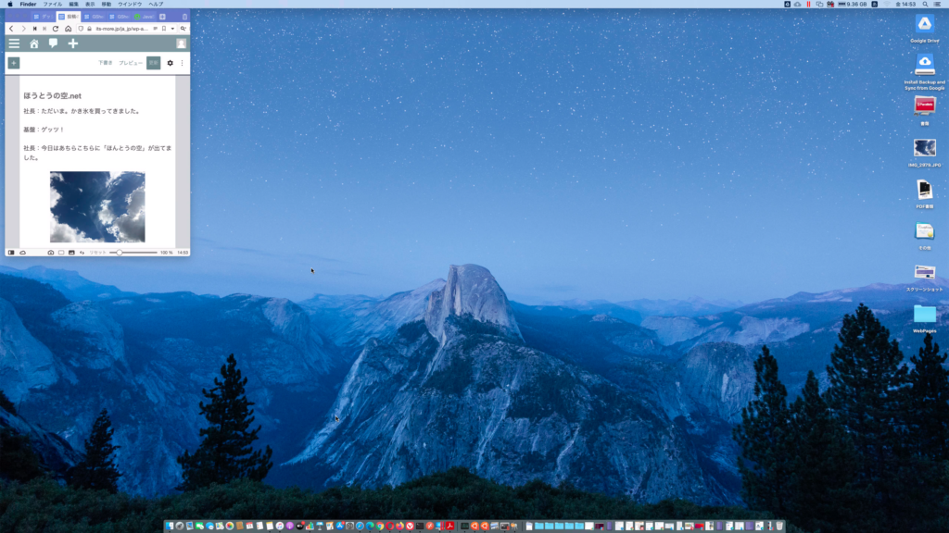
Task: Open the comments speech bubble icon
Action: (53, 43)
